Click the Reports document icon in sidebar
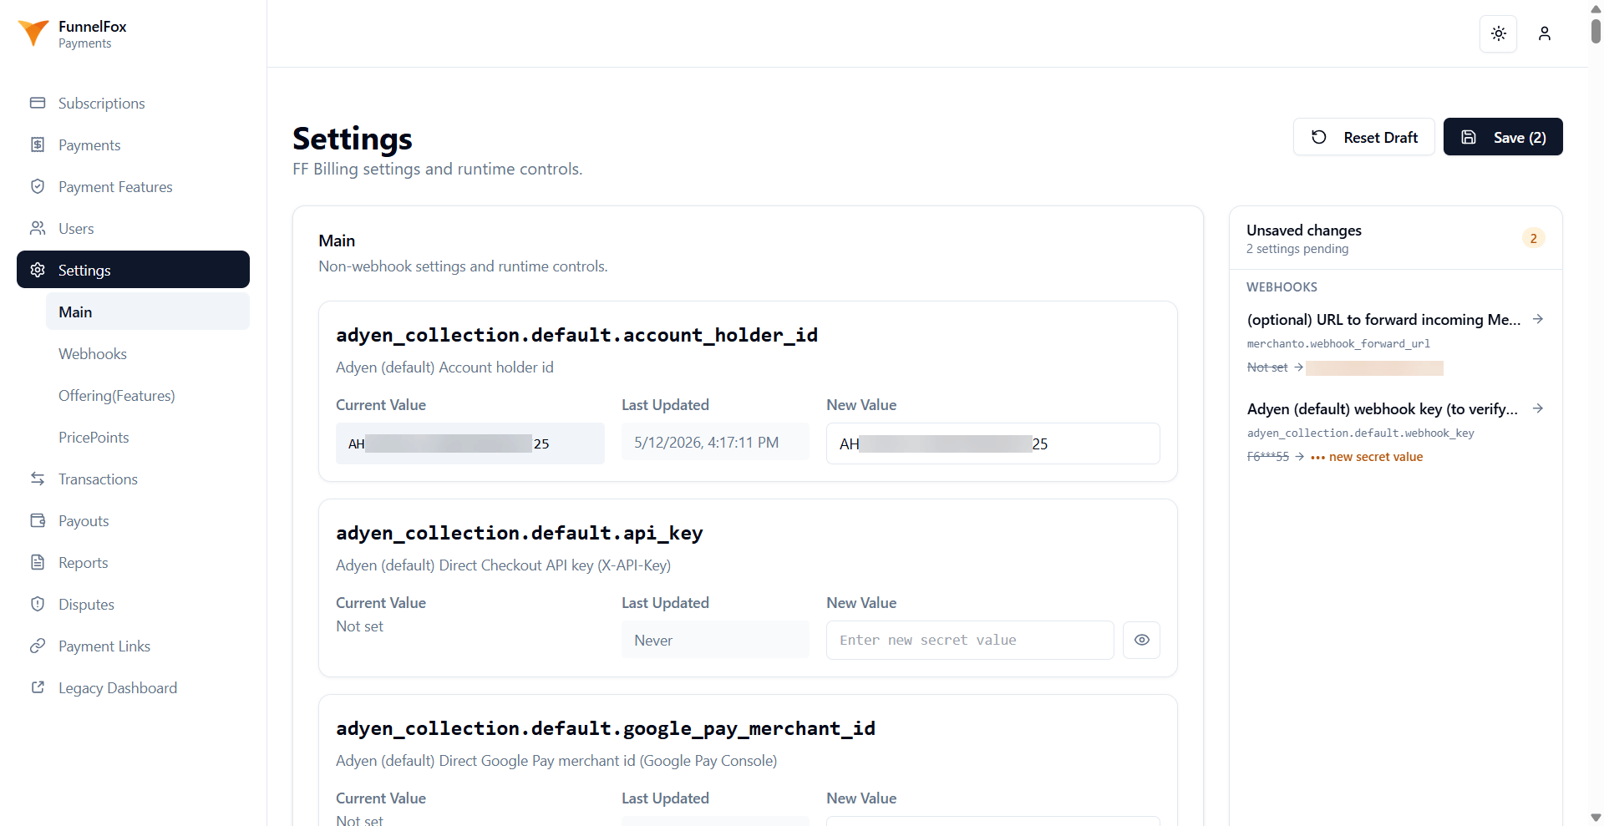 pyautogui.click(x=38, y=562)
